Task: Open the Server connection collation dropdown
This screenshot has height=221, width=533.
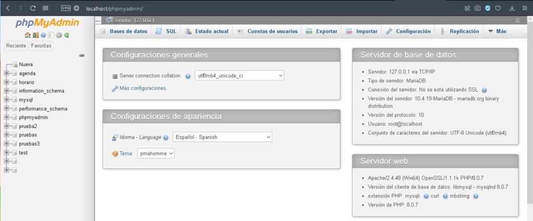Action: (x=239, y=76)
